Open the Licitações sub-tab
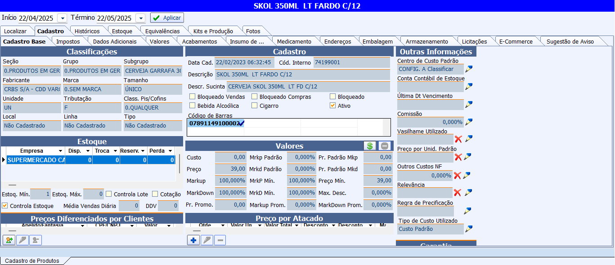The width and height of the screenshot is (615, 265). click(475, 41)
